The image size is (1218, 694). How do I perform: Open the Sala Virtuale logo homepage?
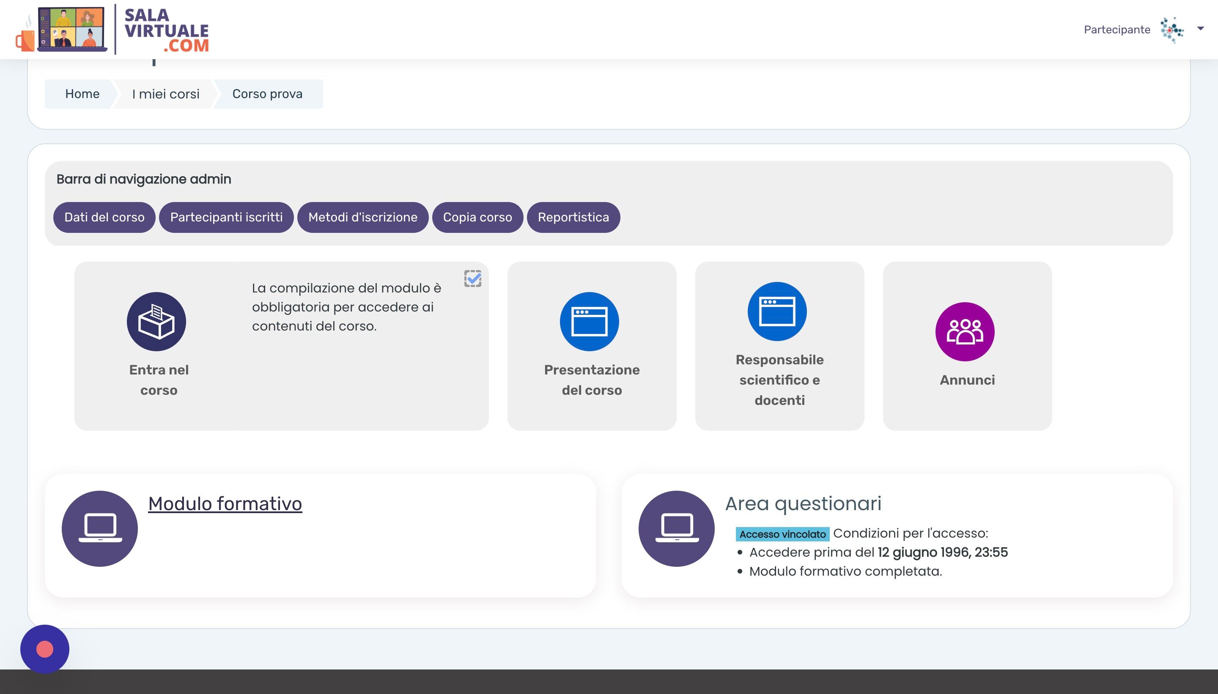(x=112, y=30)
